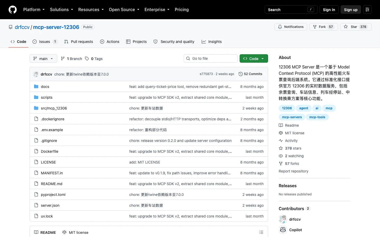The height and width of the screenshot is (237, 380).
Task: Open commit hash e775873
Action: pos(206,74)
